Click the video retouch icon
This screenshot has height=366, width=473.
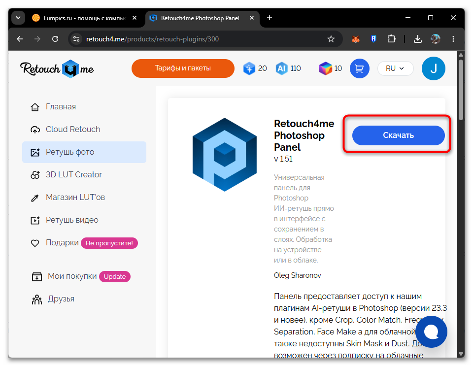[x=35, y=220]
